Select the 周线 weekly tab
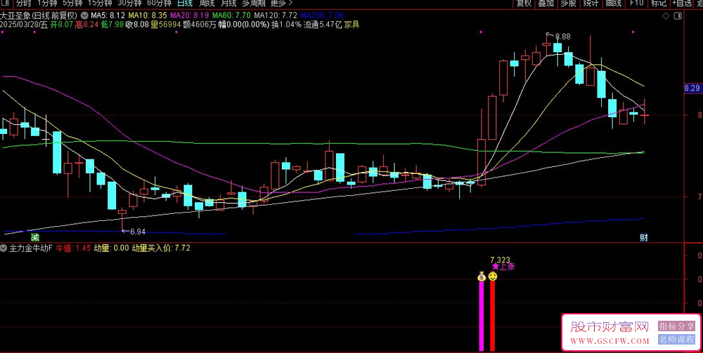 207,3
